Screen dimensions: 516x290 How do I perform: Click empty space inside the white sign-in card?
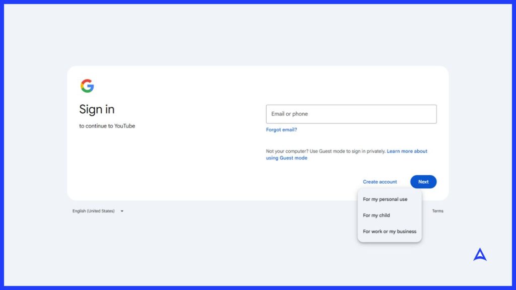coord(166,166)
